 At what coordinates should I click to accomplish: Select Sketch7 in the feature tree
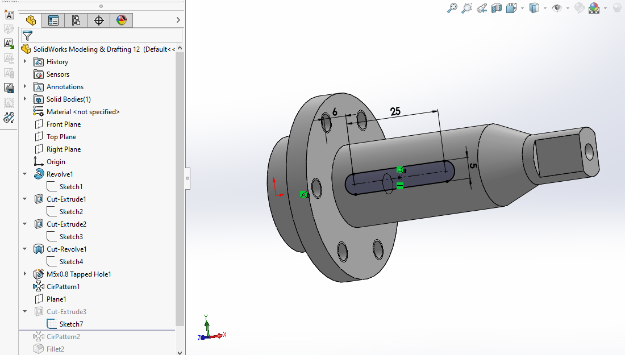(71, 324)
